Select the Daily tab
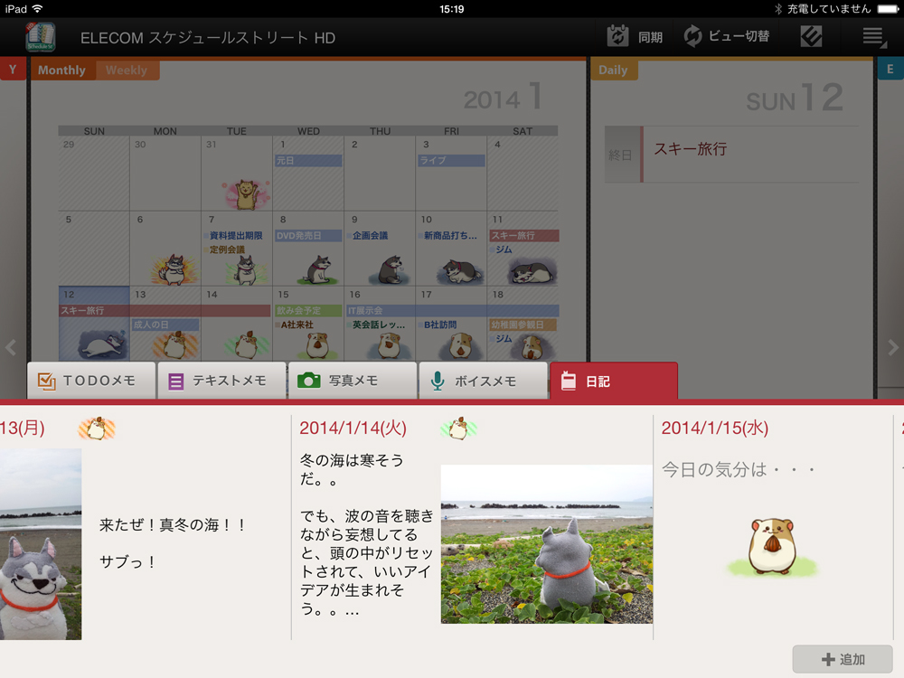Image resolution: width=904 pixels, height=678 pixels. click(613, 70)
